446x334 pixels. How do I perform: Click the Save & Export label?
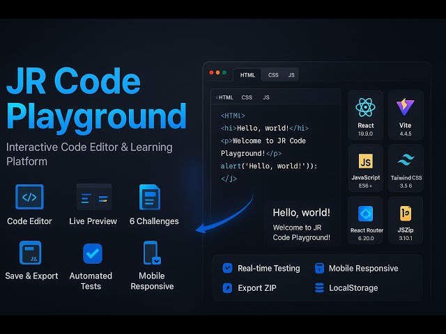31,276
